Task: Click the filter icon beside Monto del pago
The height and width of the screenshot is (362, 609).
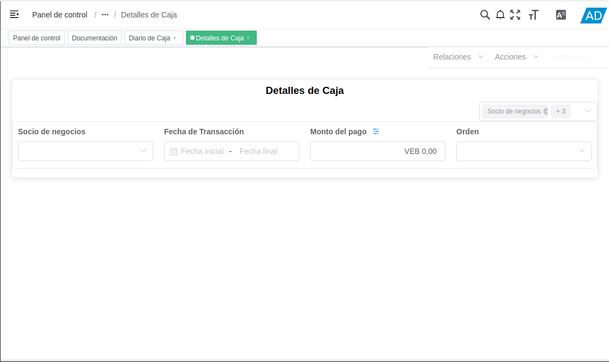Action: 376,131
